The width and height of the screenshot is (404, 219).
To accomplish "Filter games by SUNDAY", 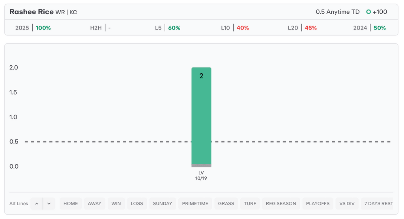I will (163, 204).
